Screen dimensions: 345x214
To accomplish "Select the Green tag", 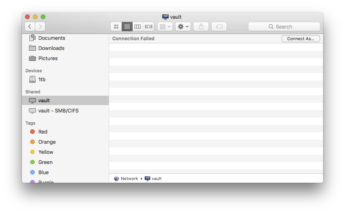I will pos(65,162).
